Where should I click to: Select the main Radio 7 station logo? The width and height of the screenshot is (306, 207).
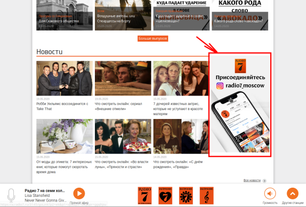pos(145,195)
